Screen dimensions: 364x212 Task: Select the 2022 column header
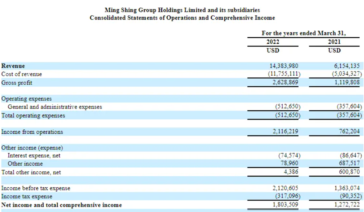pyautogui.click(x=273, y=42)
